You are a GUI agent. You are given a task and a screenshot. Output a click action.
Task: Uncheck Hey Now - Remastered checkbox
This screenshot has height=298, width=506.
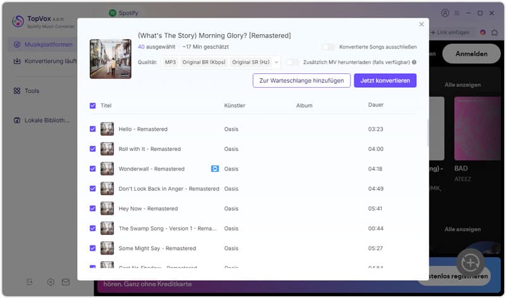[x=92, y=208]
